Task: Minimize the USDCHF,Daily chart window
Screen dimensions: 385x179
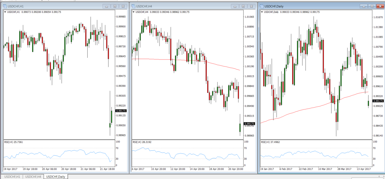Action: 364,6
